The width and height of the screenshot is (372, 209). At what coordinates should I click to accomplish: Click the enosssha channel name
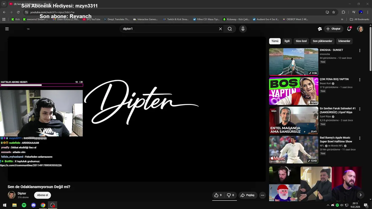[x=325, y=54]
